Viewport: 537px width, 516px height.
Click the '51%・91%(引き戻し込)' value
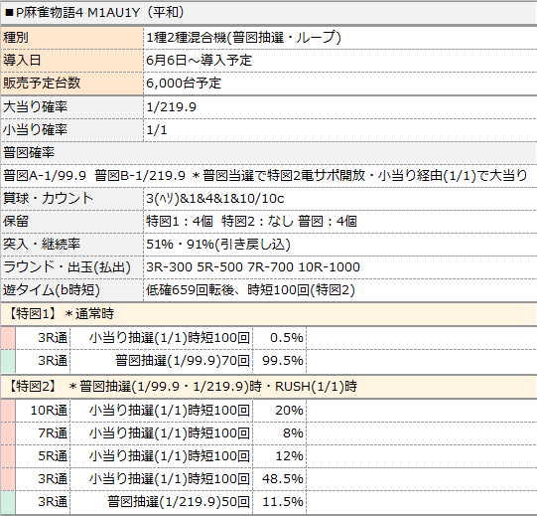click(x=218, y=245)
